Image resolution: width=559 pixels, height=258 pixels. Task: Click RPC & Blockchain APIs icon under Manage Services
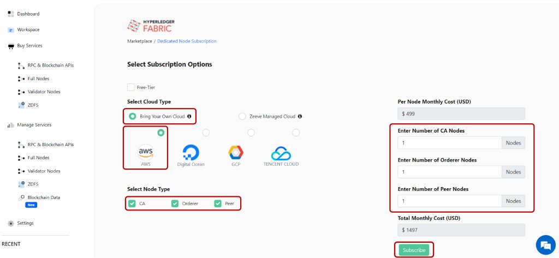coord(21,145)
